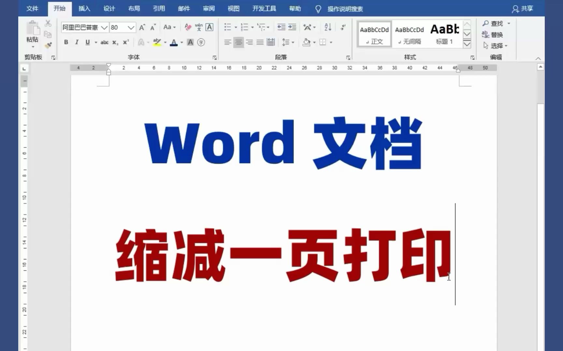Viewport: 563px width, 351px height.
Task: Decrease paragraph indent
Action: [281, 27]
